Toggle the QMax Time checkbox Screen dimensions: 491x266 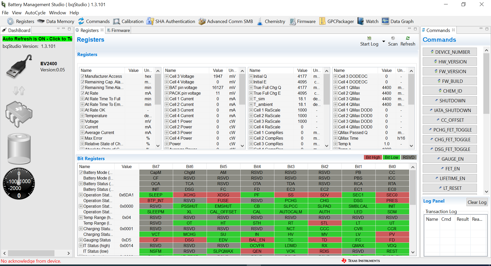click(x=336, y=138)
